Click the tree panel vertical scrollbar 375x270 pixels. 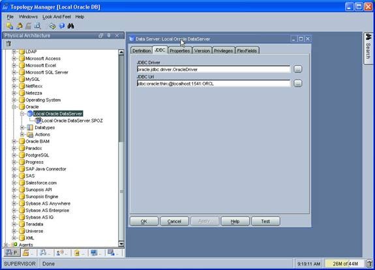[121, 148]
